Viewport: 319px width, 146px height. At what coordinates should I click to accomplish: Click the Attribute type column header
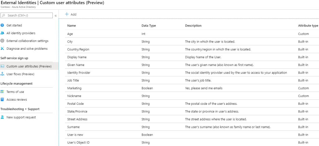tap(308, 26)
